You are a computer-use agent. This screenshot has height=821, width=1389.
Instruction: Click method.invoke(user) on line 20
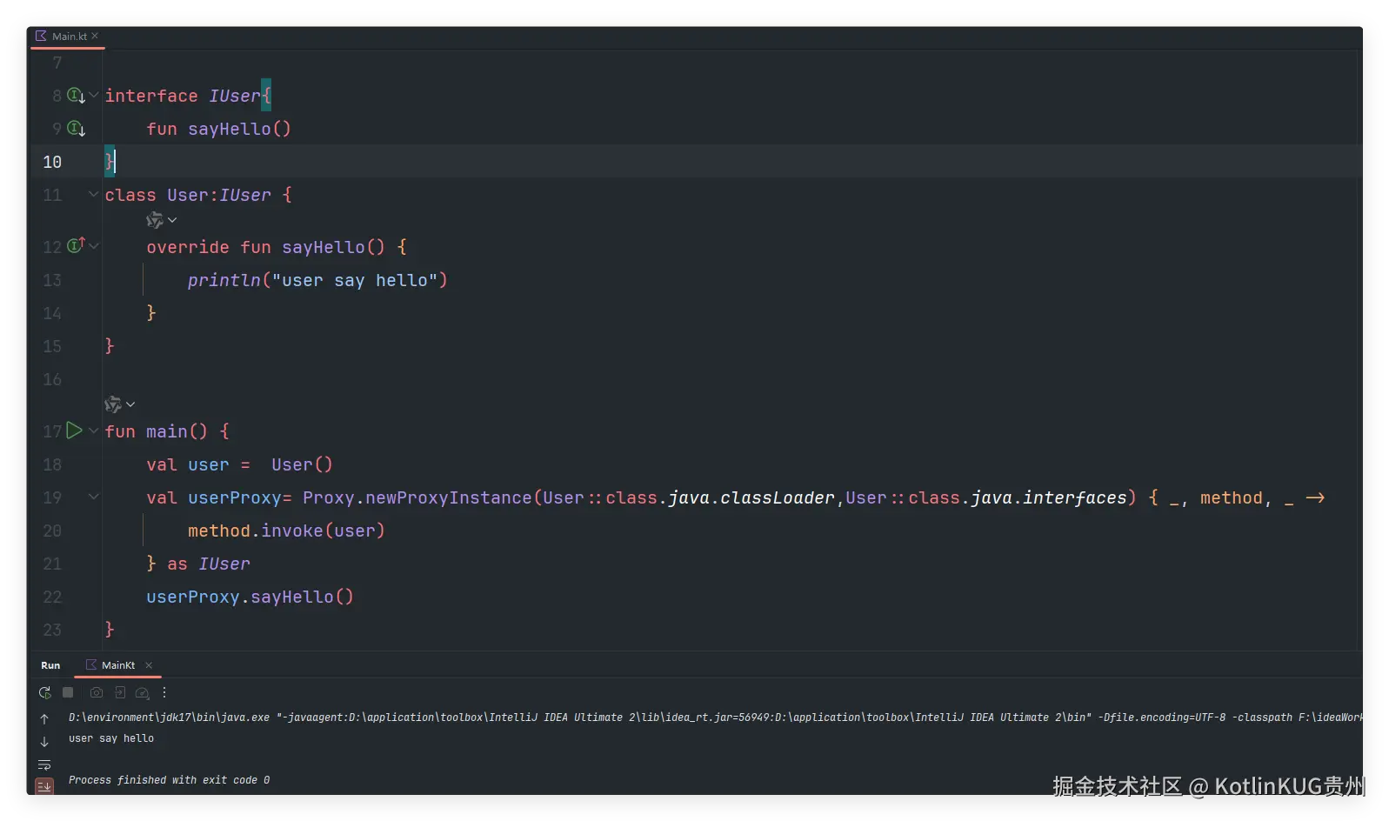[x=286, y=531]
